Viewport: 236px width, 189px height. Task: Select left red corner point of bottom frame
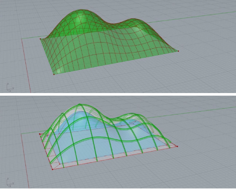[39, 134]
